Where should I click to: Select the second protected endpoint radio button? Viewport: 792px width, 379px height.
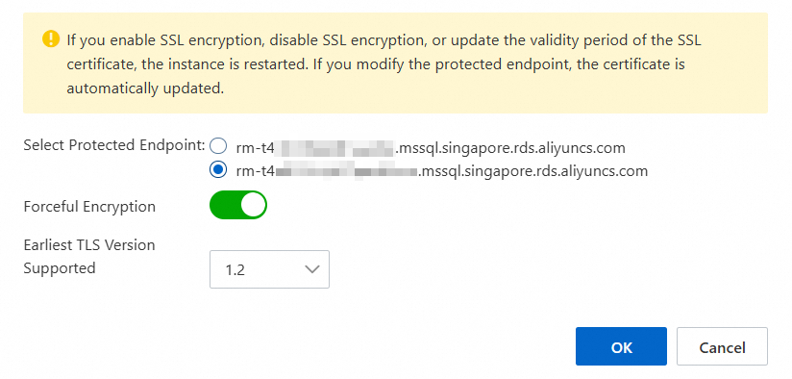tap(218, 170)
